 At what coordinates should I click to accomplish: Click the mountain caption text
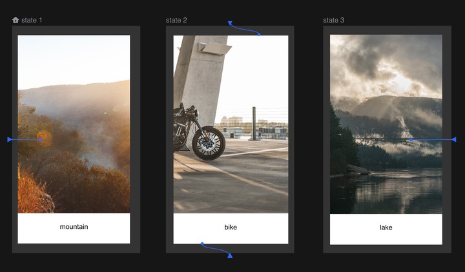coord(74,227)
